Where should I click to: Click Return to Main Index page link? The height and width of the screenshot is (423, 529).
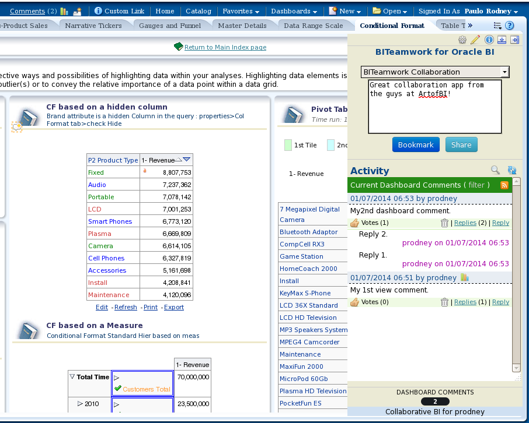click(x=224, y=48)
